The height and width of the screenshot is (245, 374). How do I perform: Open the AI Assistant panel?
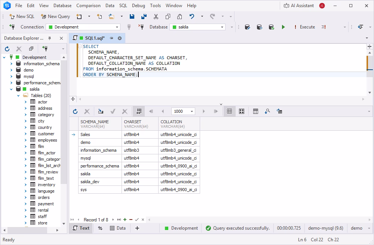[x=299, y=6]
